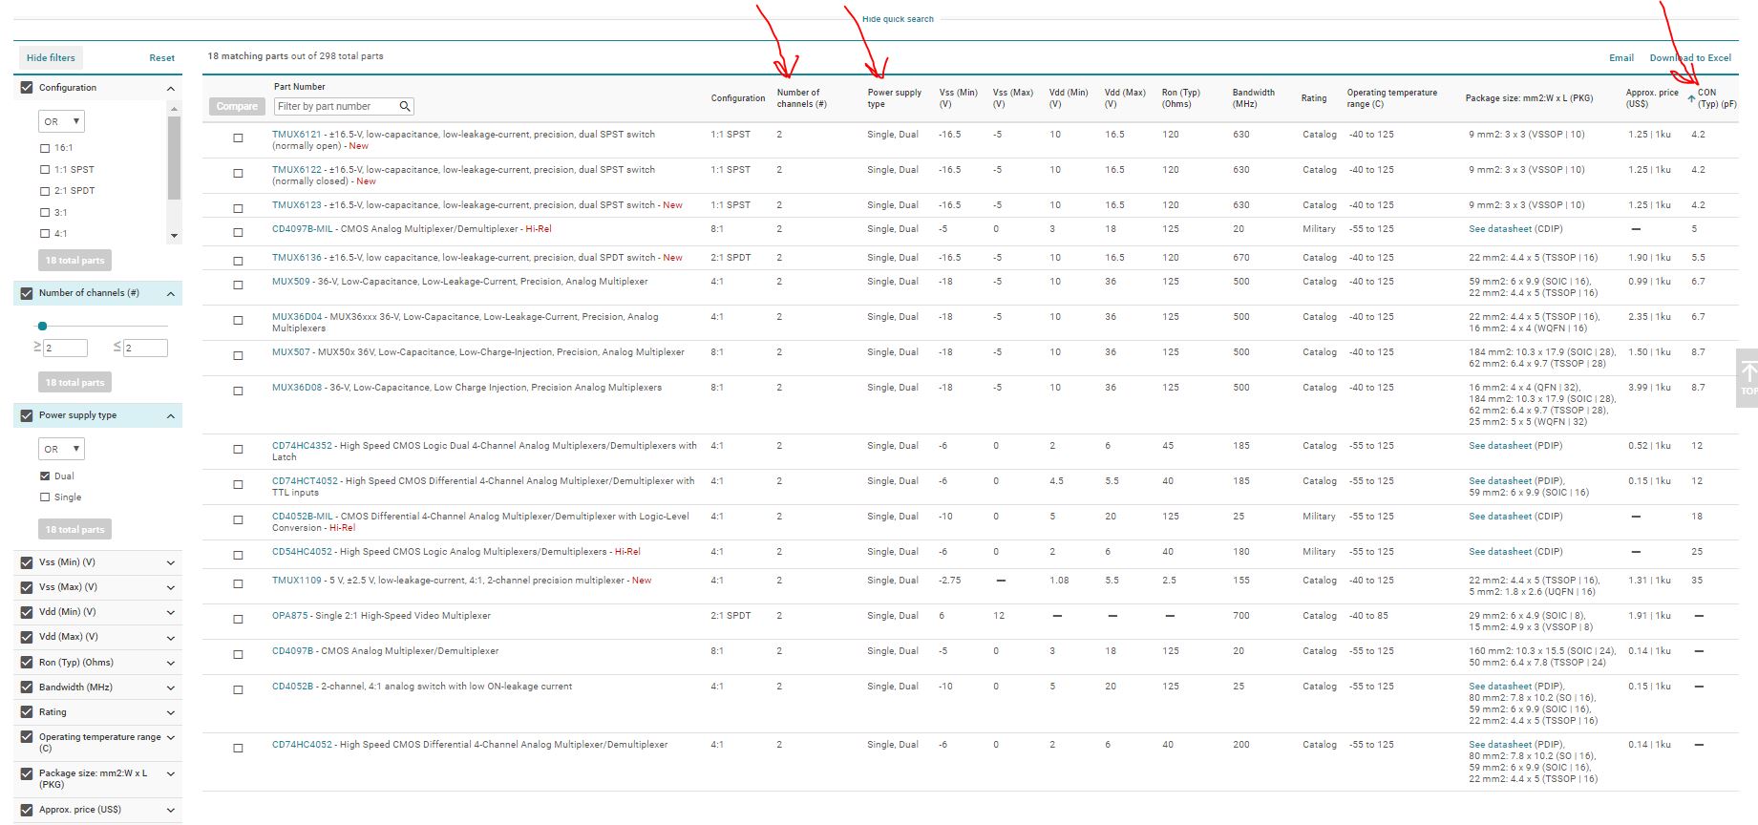Collapse the Configuration filter section
Image resolution: width=1758 pixels, height=825 pixels.
click(171, 89)
